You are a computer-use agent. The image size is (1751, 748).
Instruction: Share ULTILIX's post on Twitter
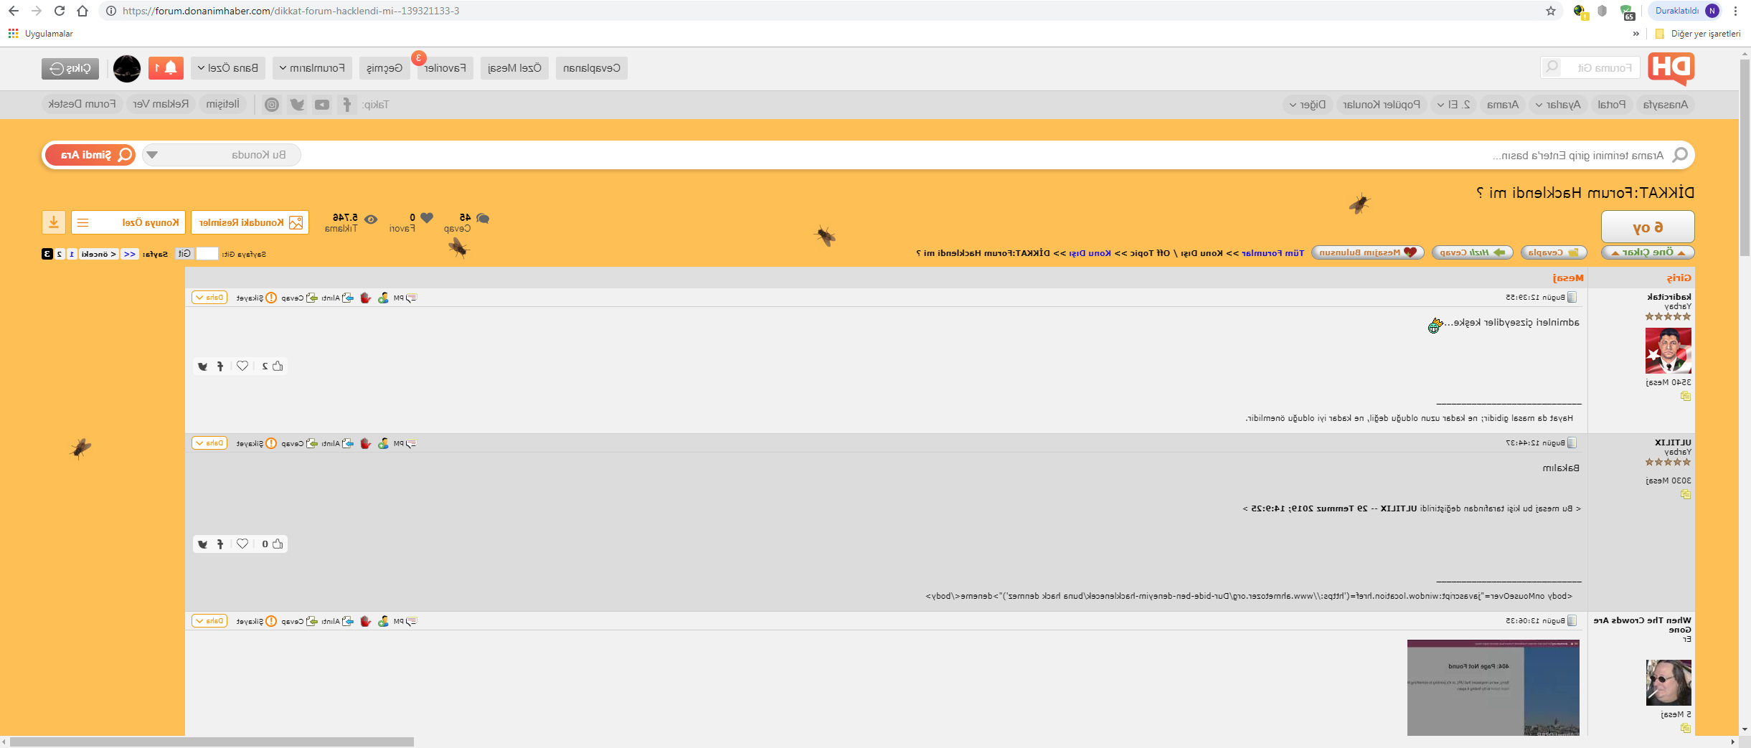click(x=202, y=544)
